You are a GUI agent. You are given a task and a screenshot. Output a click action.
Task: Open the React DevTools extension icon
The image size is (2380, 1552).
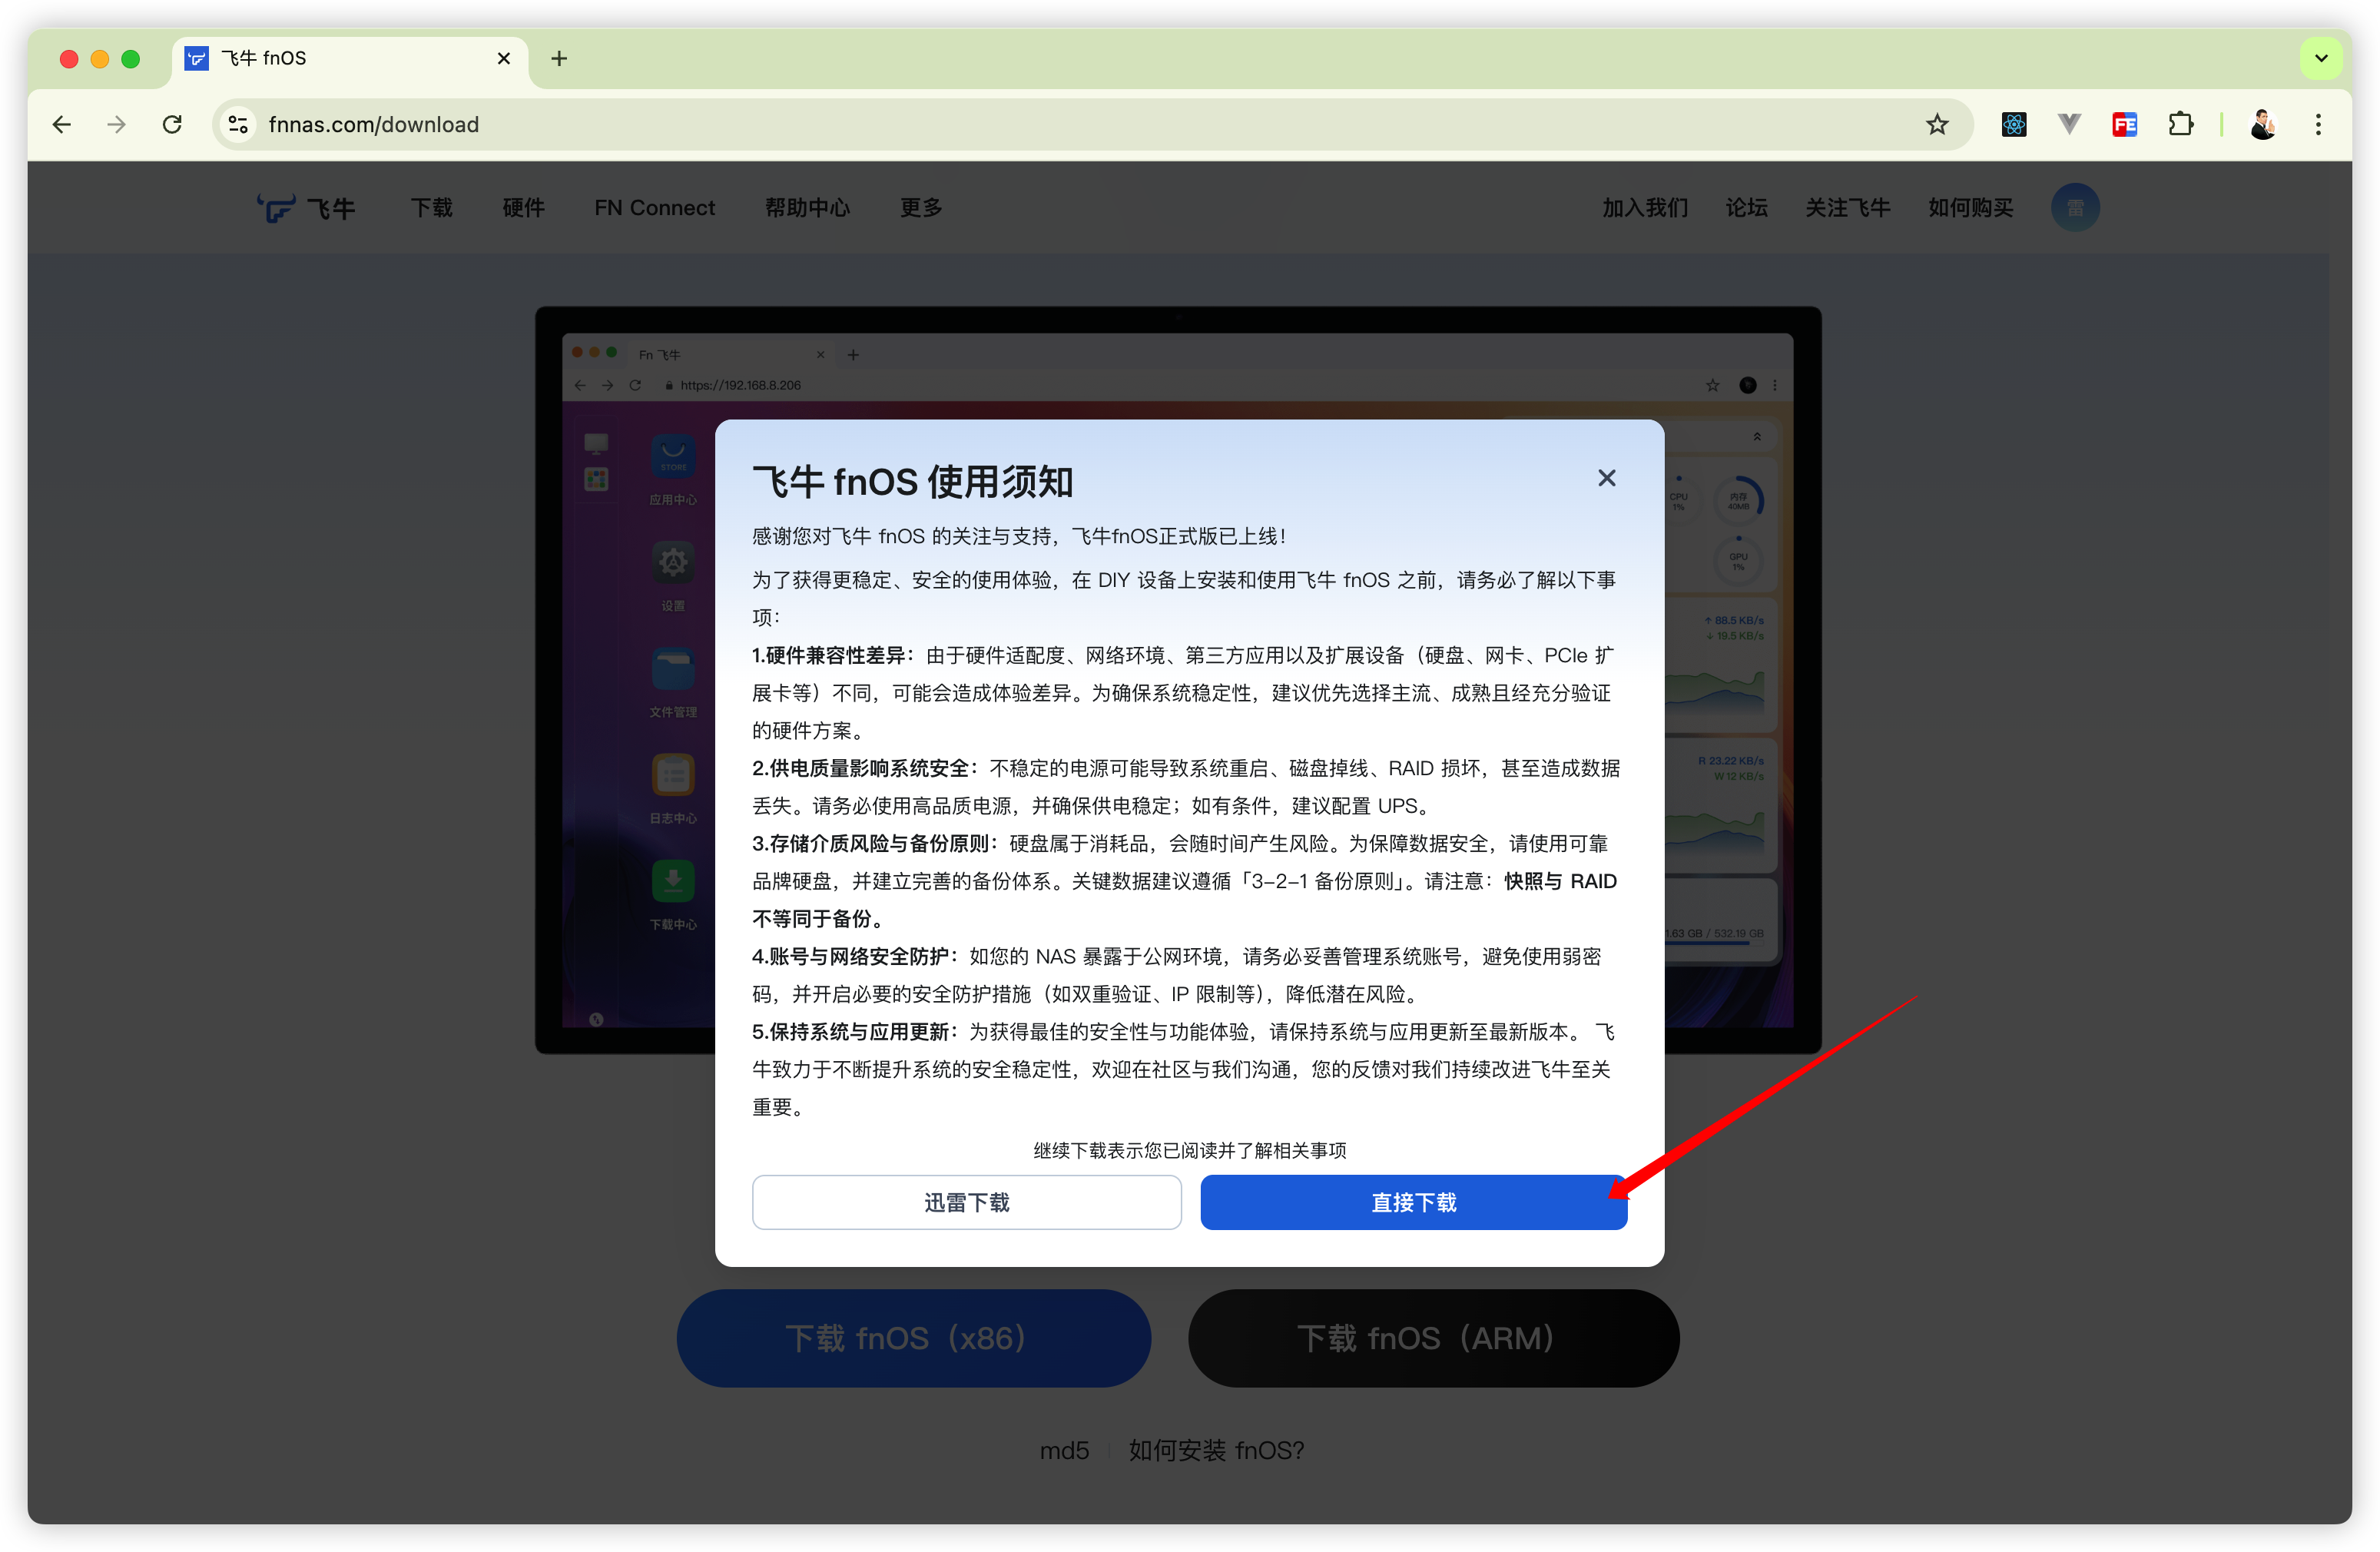[2013, 124]
